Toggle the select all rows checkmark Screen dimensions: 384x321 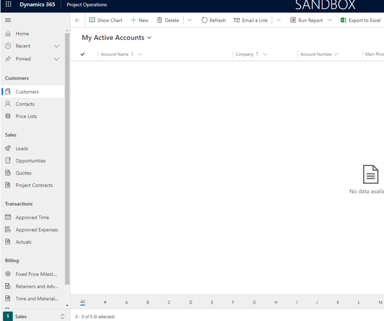point(82,54)
